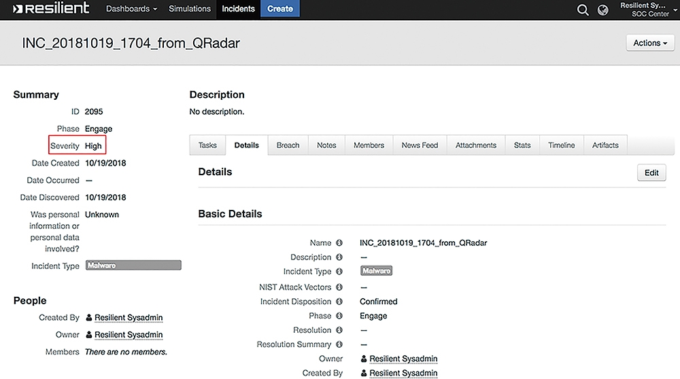Image resolution: width=680 pixels, height=379 pixels.
Task: Switch to the Tasks tab
Action: [x=207, y=145]
